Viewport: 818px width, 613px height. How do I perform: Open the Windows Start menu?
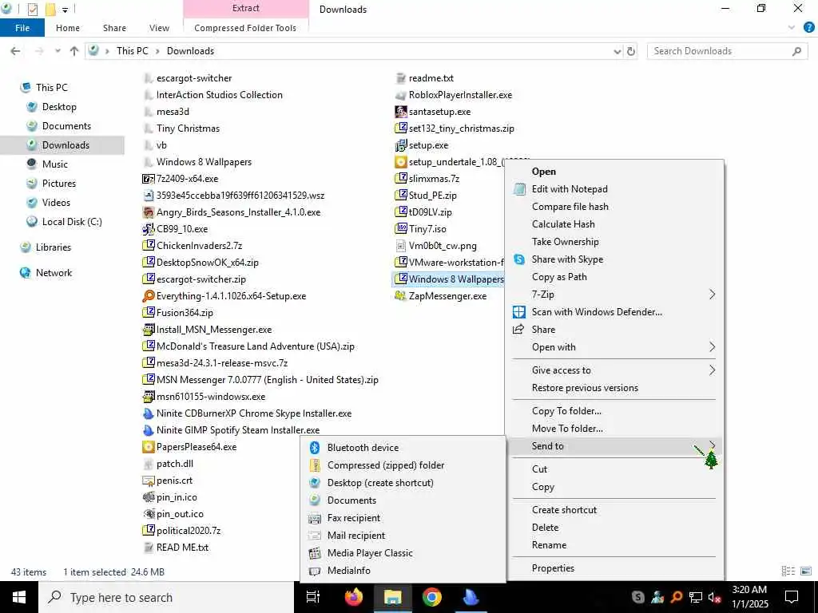coord(19,597)
